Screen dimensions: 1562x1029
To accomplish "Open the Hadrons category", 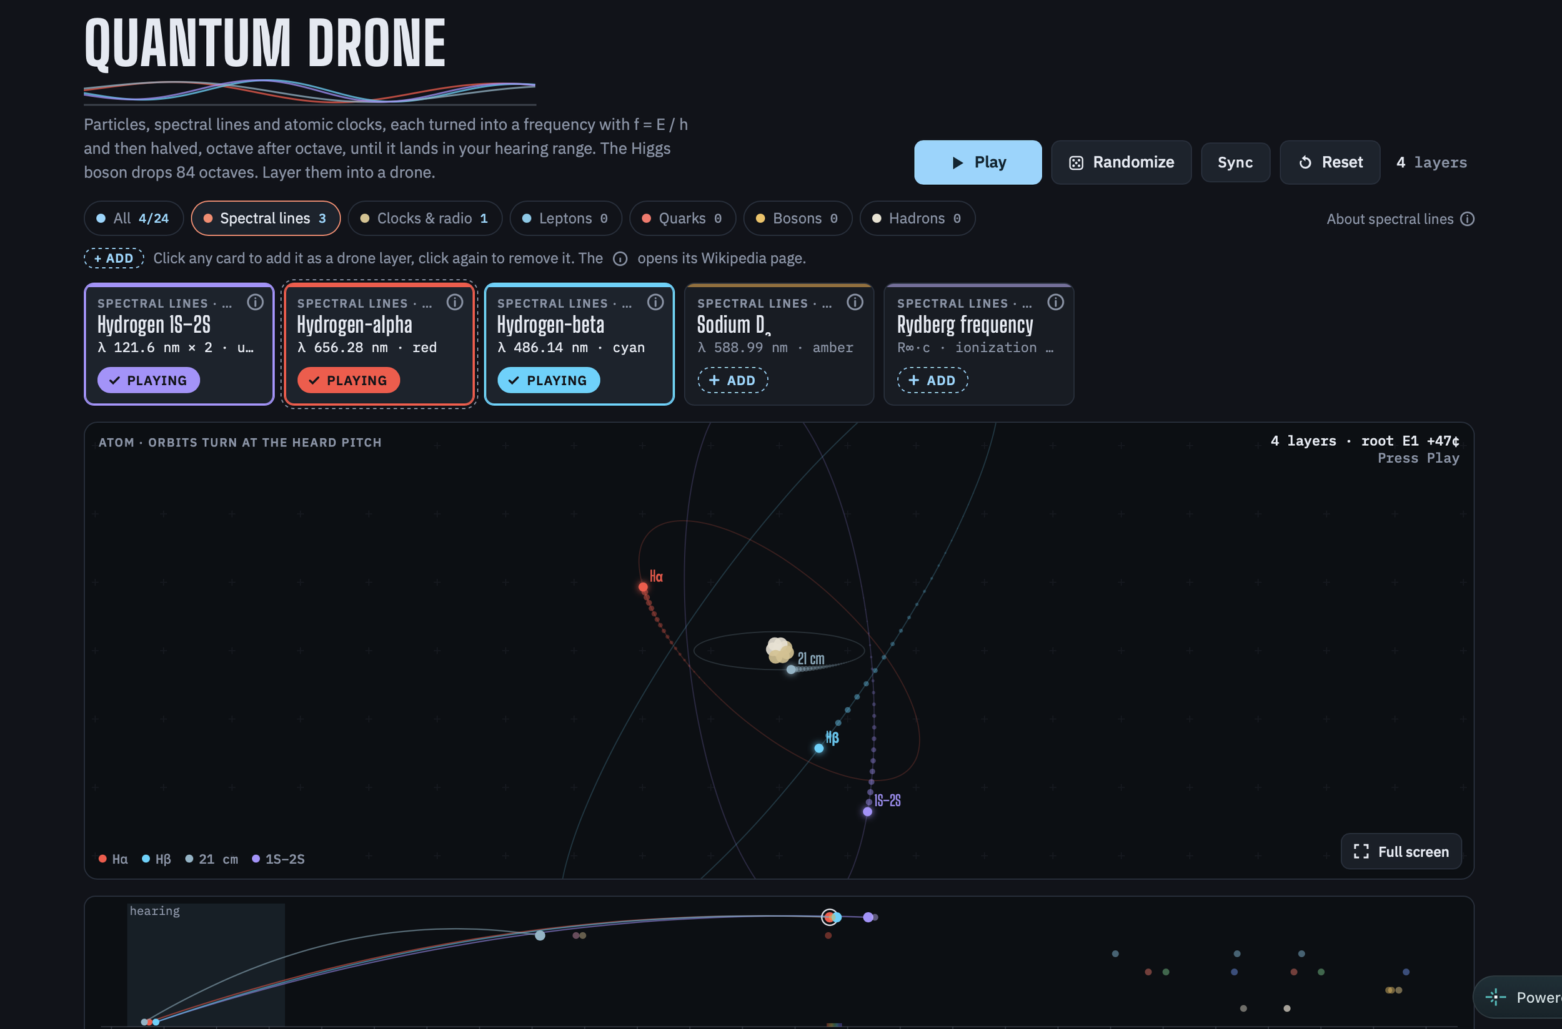I will tap(917, 218).
